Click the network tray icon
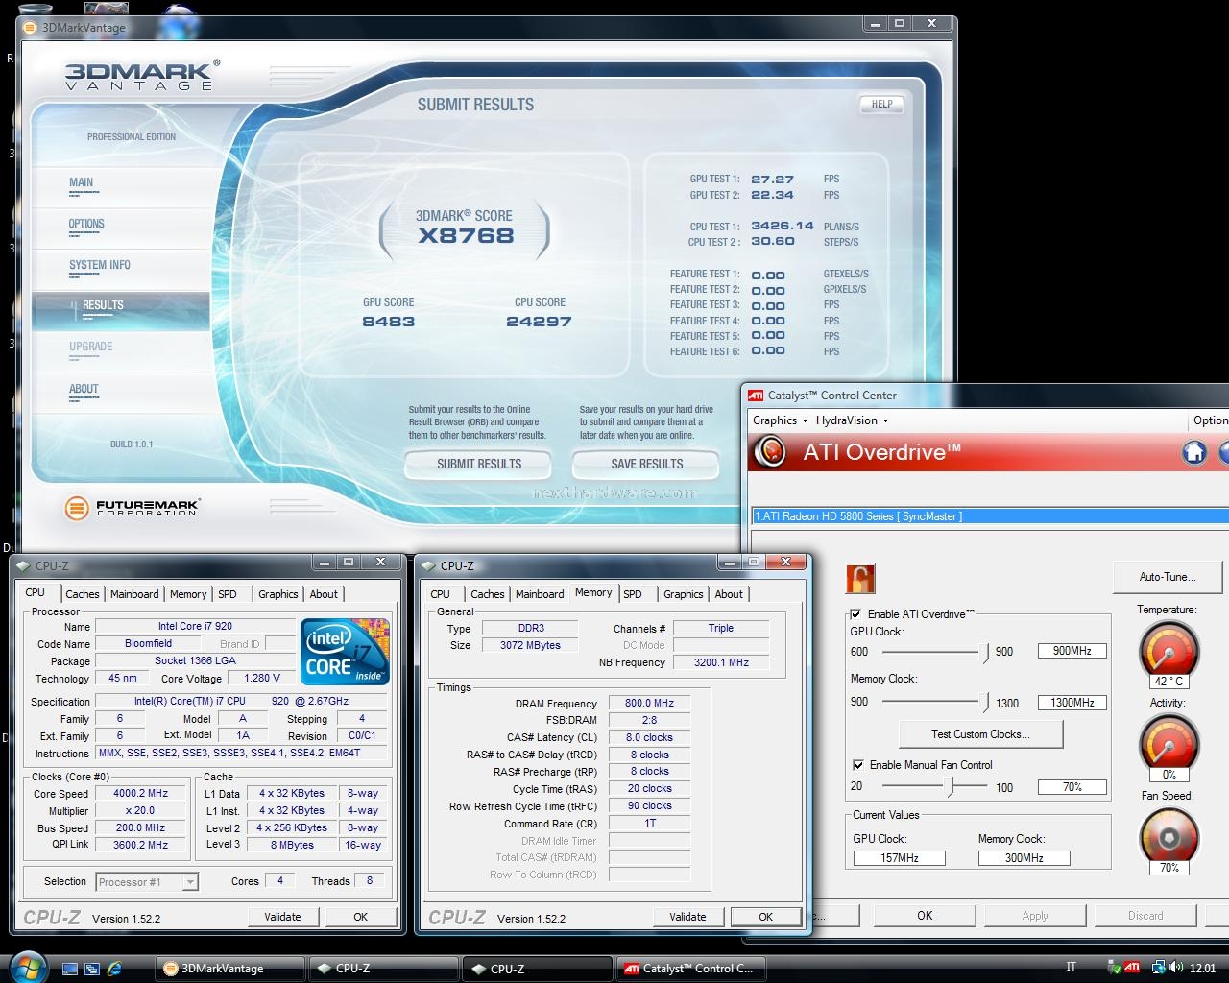The image size is (1229, 983). pos(1159,968)
